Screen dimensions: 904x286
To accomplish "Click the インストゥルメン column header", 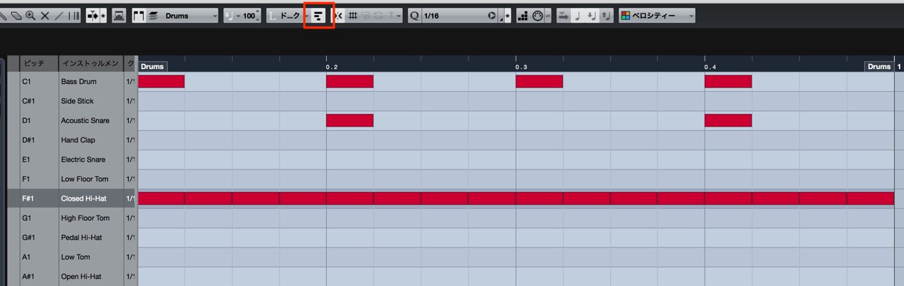I will click(x=90, y=63).
